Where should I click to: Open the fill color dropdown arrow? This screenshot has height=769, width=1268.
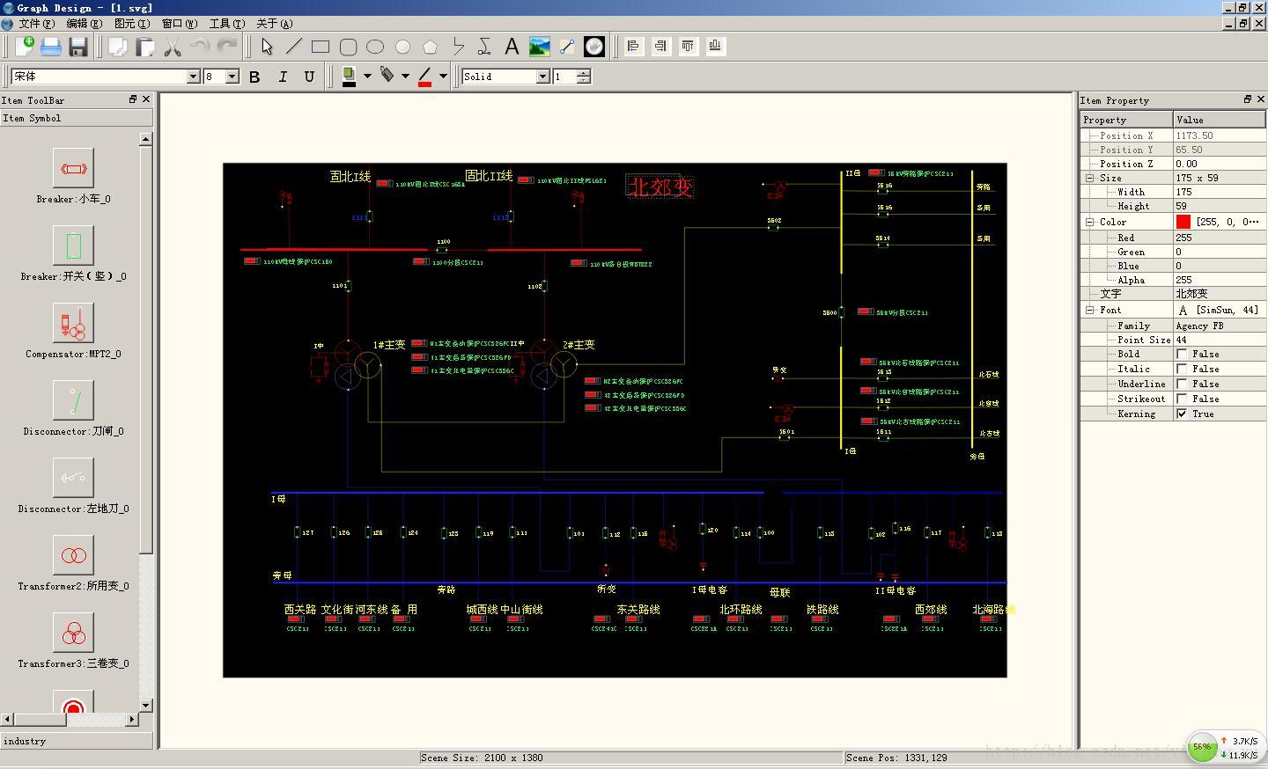[x=367, y=77]
